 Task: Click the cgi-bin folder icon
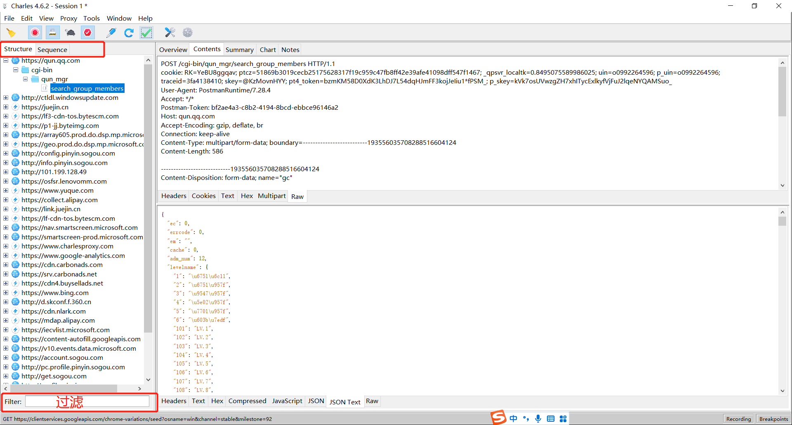[25, 70]
